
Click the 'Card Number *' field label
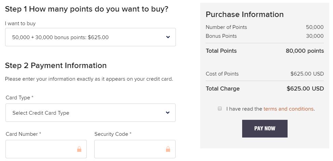[x=23, y=134]
